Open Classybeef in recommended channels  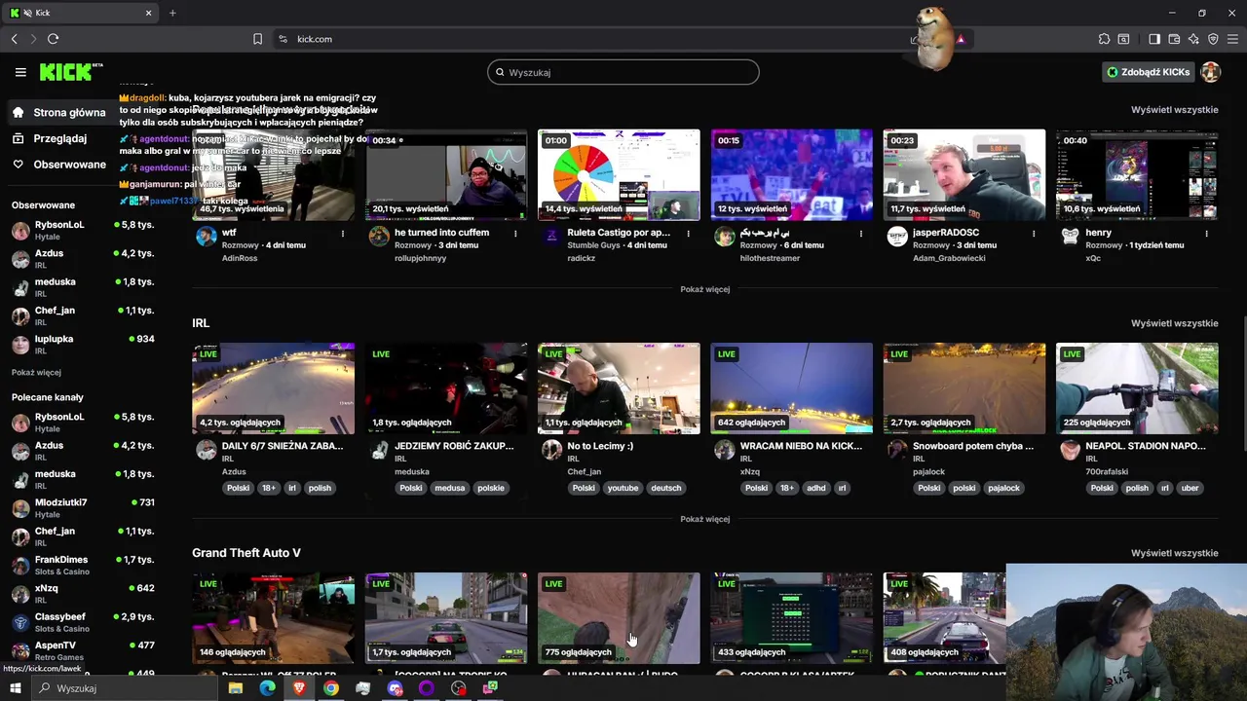pos(83,621)
